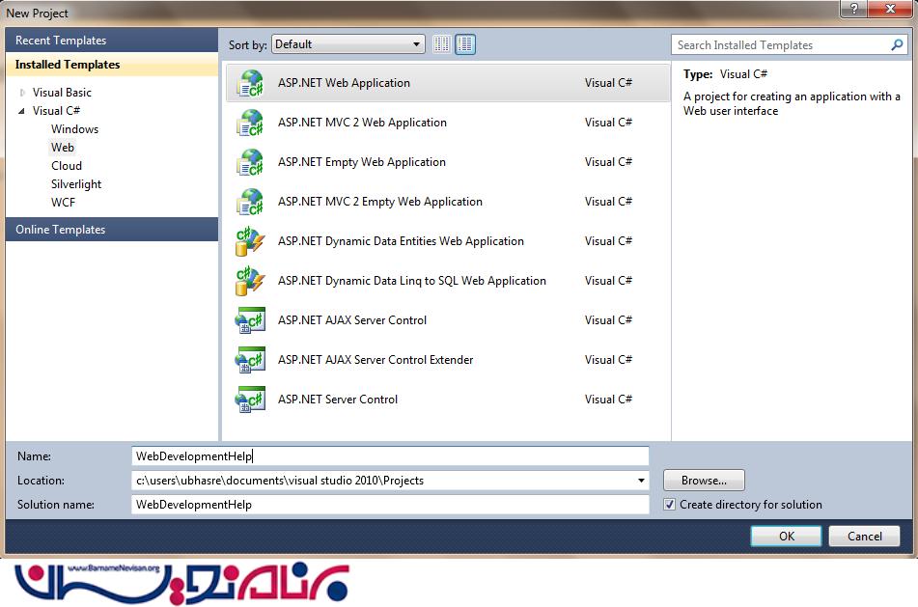Collapse the Visual C# tree node

(x=23, y=111)
